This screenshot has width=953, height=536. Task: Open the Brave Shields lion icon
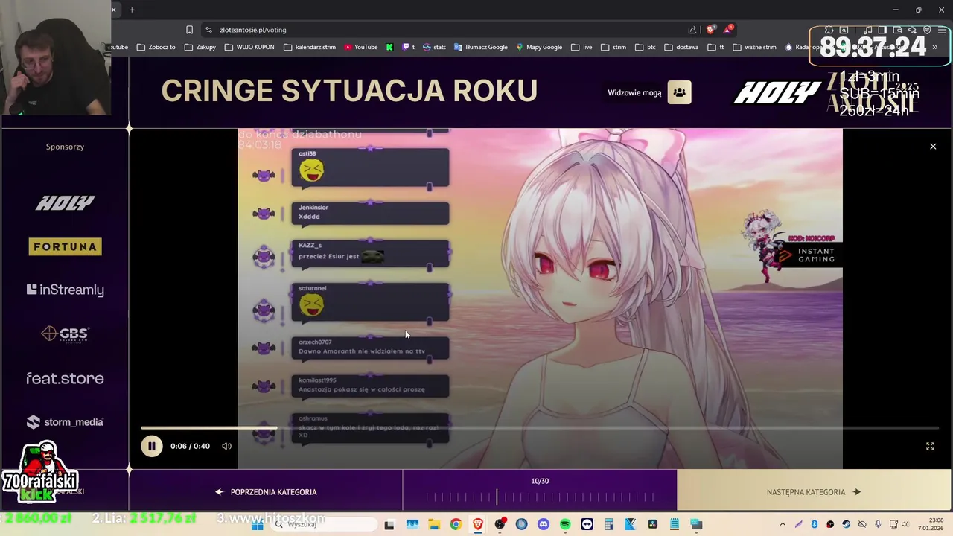710,30
